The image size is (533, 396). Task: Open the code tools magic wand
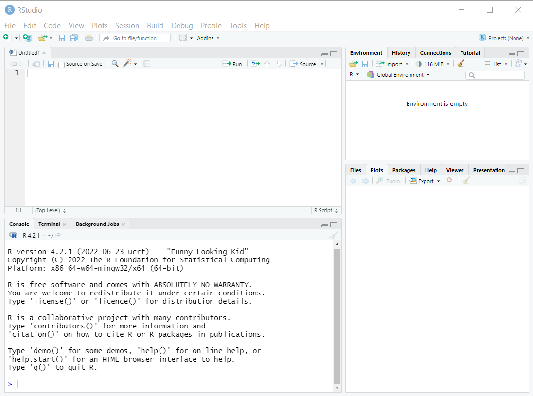tap(127, 64)
